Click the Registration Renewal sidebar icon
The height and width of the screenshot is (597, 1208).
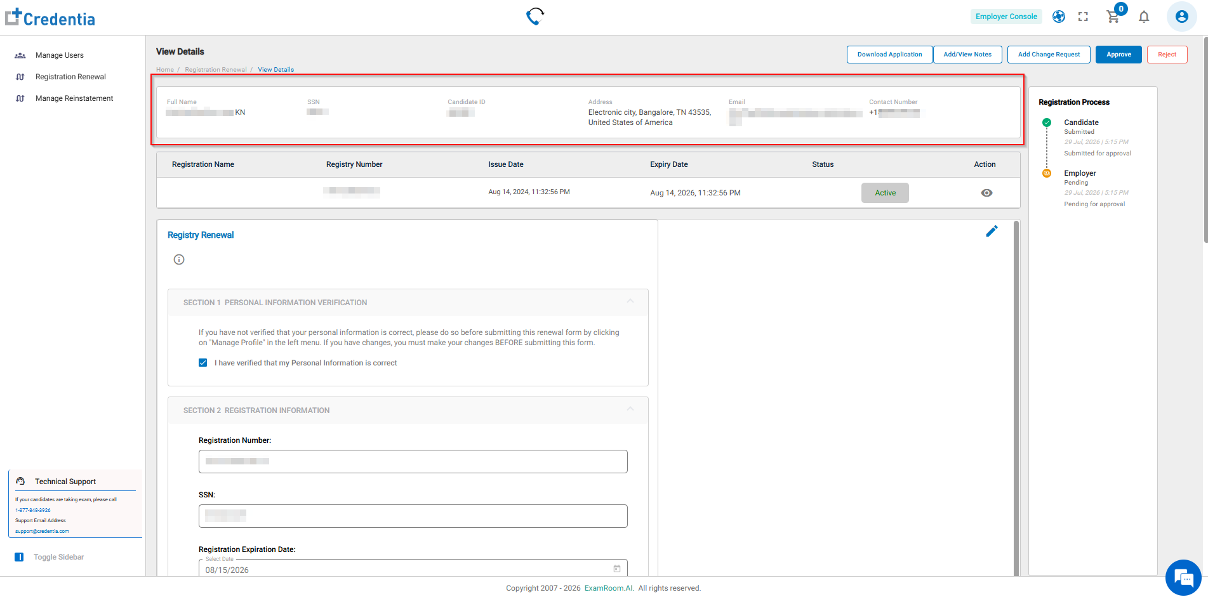[x=20, y=77]
